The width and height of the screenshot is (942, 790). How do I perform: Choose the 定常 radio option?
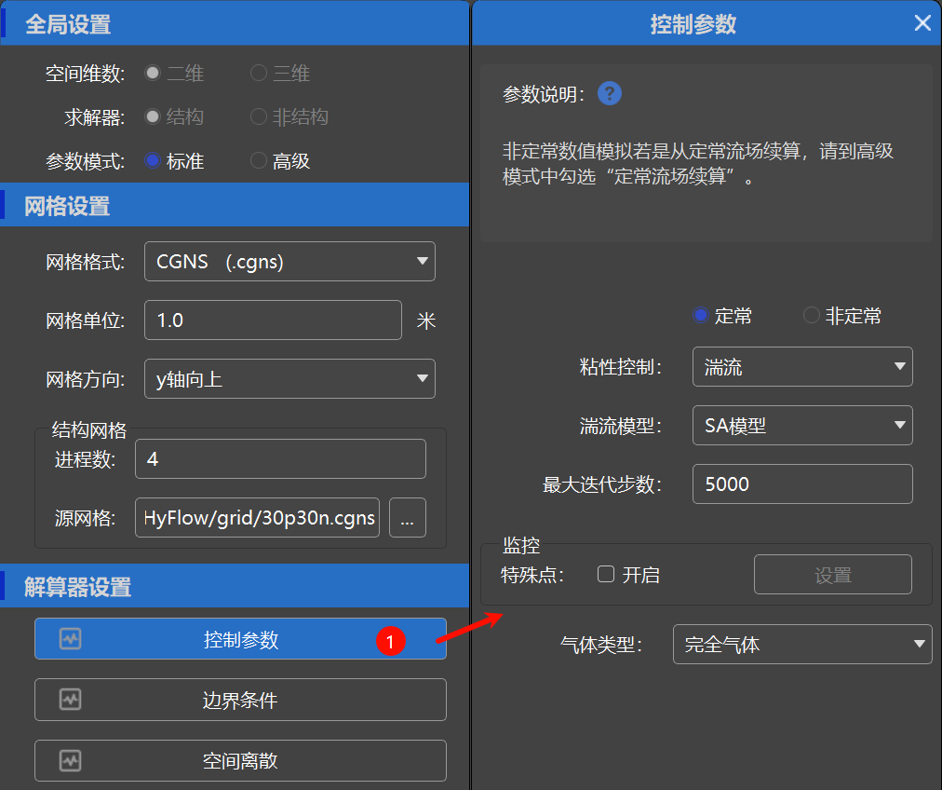[x=702, y=316]
